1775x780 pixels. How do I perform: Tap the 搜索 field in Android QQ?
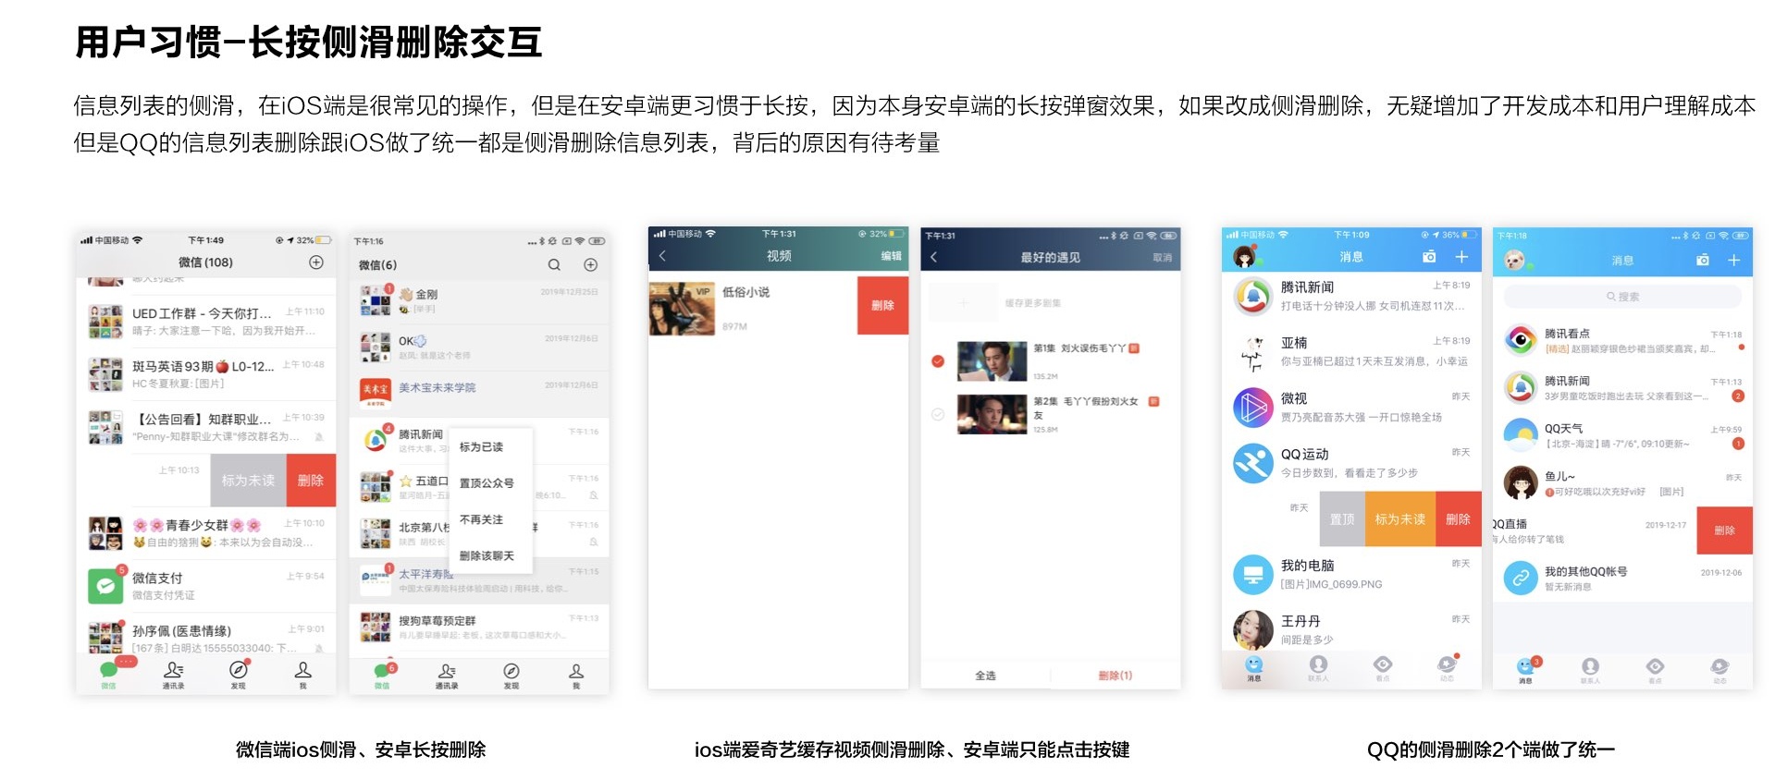[1622, 297]
